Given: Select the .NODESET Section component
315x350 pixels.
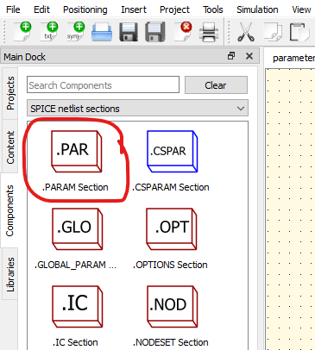Looking at the screenshot, I should tap(171, 316).
